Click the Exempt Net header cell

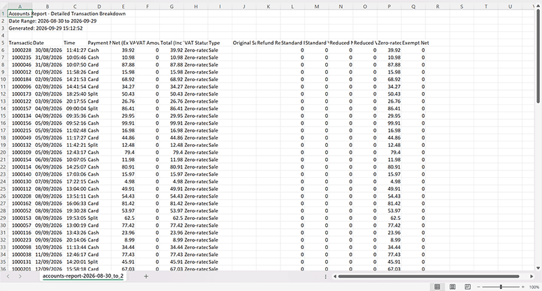[413, 43]
